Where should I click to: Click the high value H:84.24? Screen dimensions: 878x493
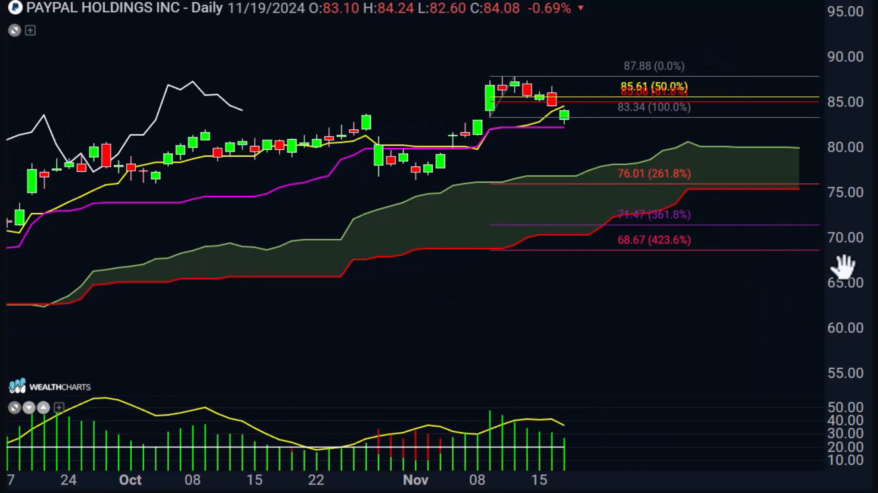coord(388,8)
